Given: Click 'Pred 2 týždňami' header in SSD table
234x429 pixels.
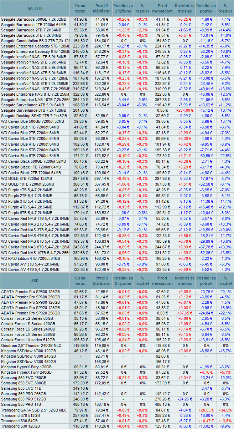Looking at the screenshot, I should coord(102,281).
